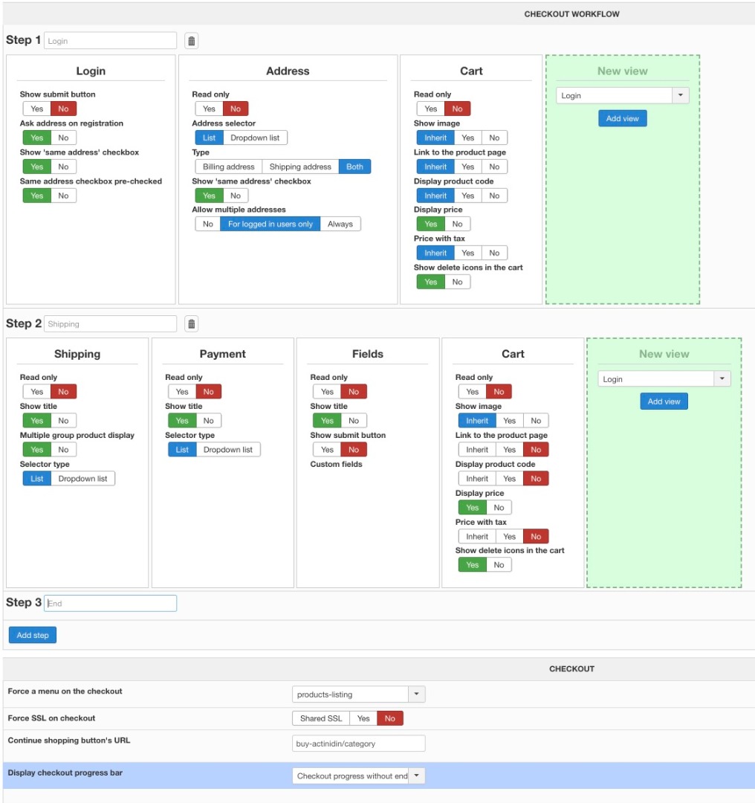Choose 'Billing address' as address Type

pos(228,167)
